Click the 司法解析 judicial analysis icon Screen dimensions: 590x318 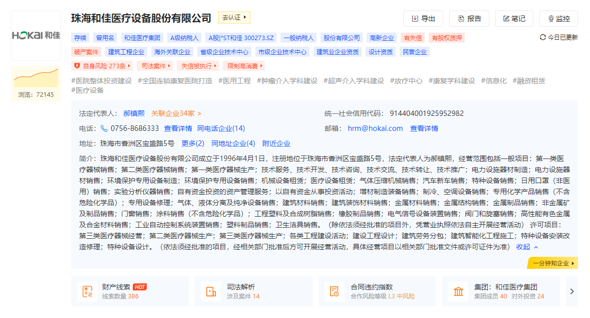(x=212, y=290)
